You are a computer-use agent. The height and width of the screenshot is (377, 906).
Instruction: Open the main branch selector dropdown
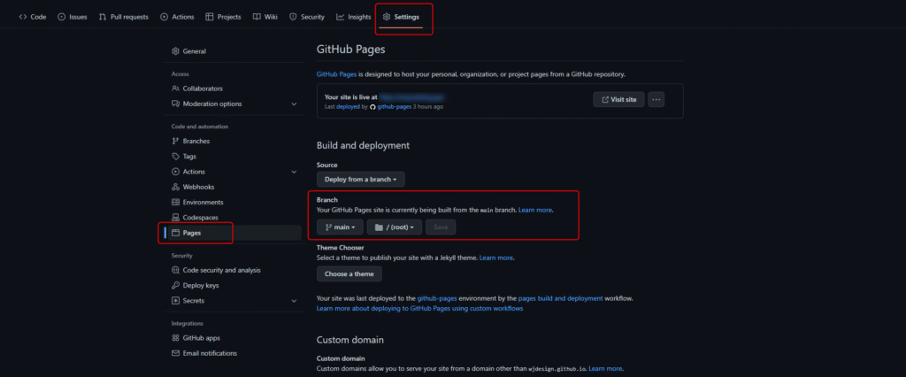coord(340,227)
